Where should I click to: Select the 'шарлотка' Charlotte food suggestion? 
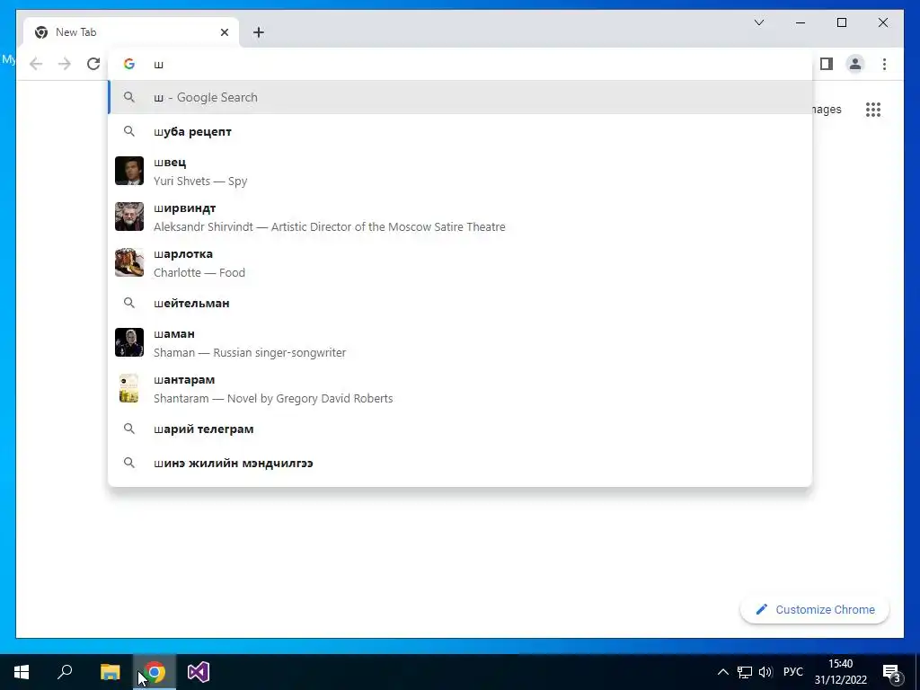click(460, 263)
